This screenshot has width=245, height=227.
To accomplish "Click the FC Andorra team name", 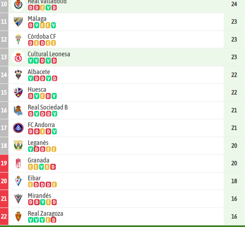I will pos(41,125).
